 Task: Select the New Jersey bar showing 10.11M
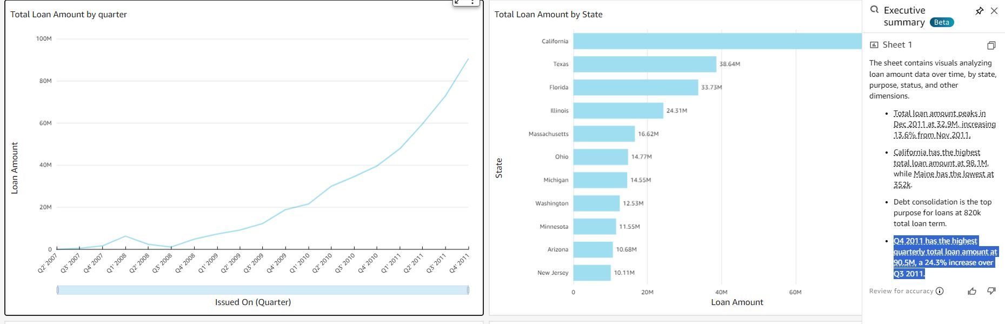pos(592,273)
